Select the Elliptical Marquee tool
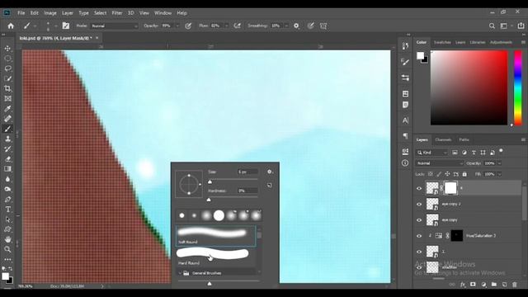The image size is (528, 297). click(7, 59)
